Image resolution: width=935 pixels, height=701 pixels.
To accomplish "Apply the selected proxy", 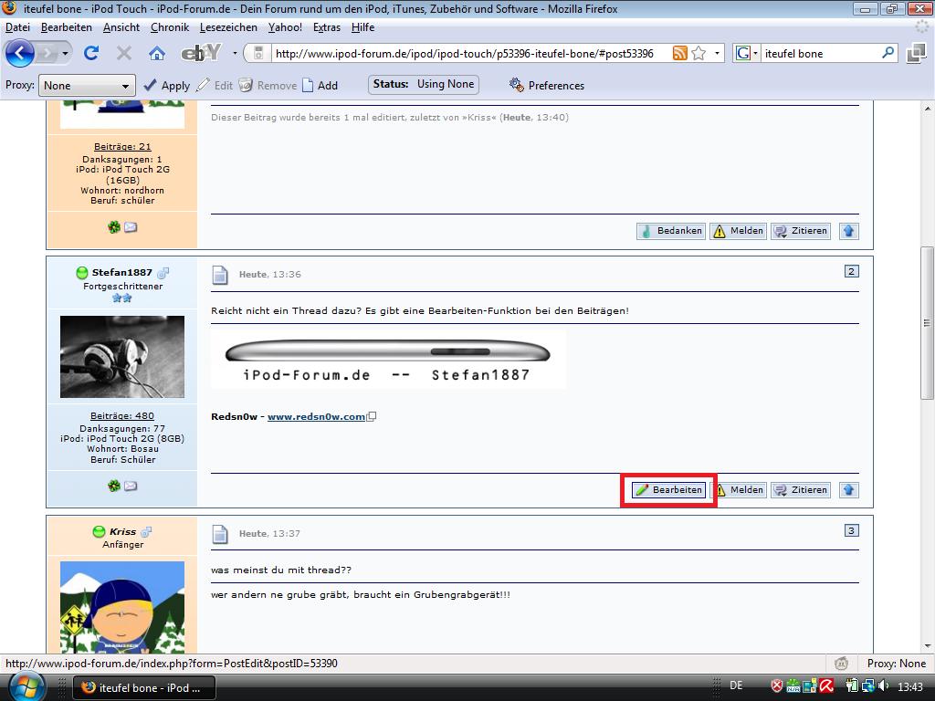I will pos(167,85).
